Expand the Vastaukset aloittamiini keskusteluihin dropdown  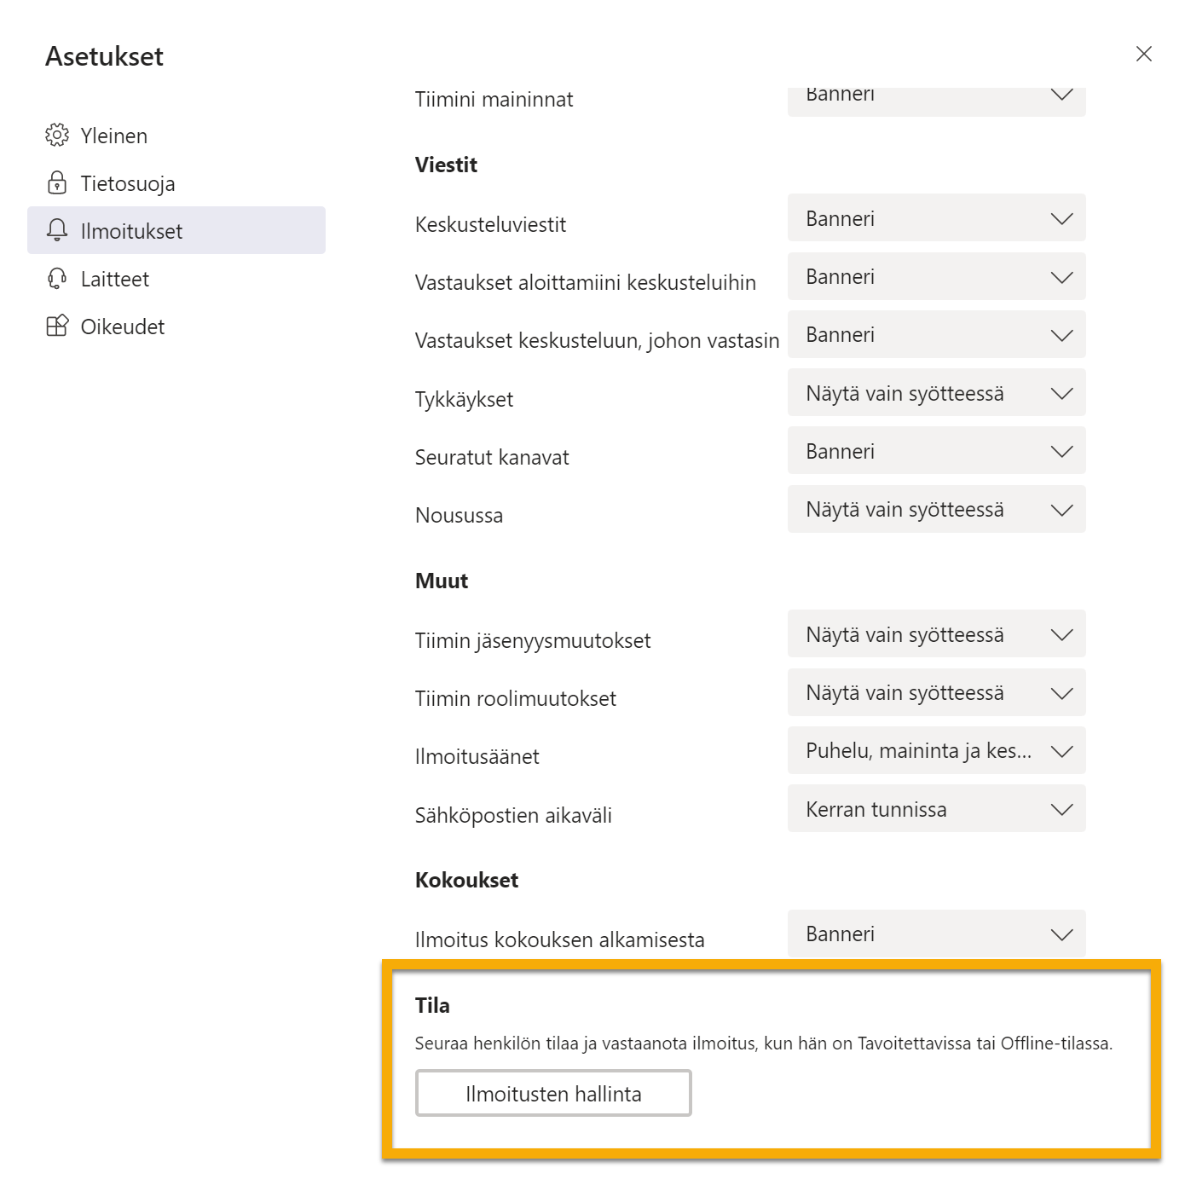tap(936, 277)
